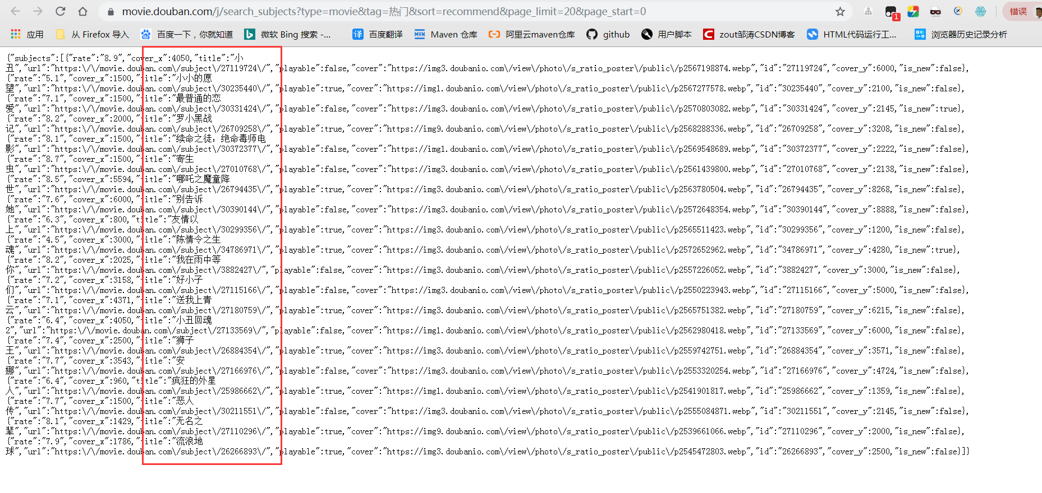This screenshot has height=493, width=1042.
Task: Open the Maven 仓库 bookmark
Action: tap(446, 34)
